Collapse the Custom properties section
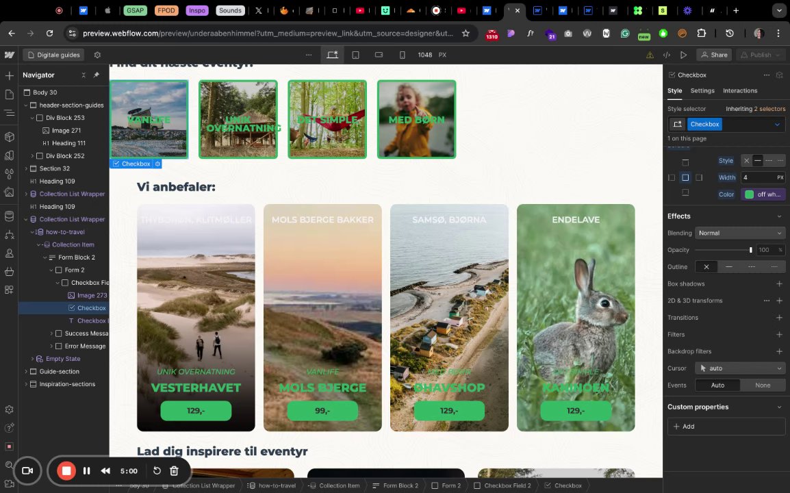 coord(780,407)
